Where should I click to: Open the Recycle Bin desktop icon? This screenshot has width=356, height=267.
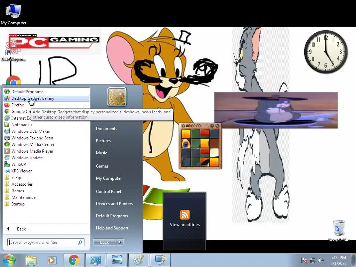coord(339,231)
